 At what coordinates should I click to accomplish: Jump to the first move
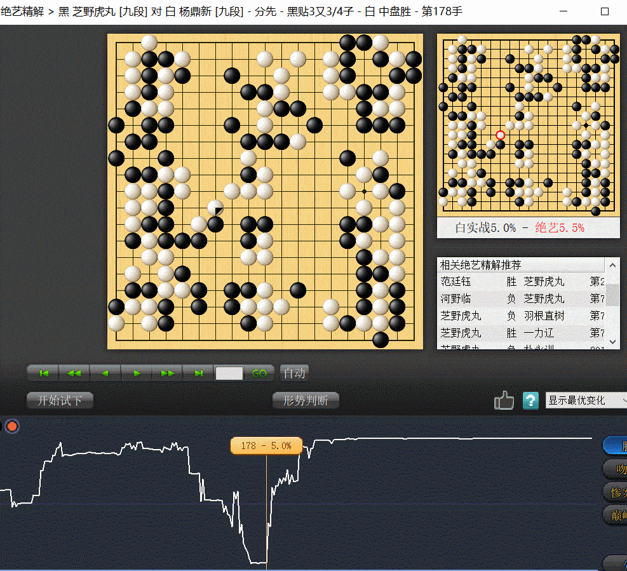43,373
